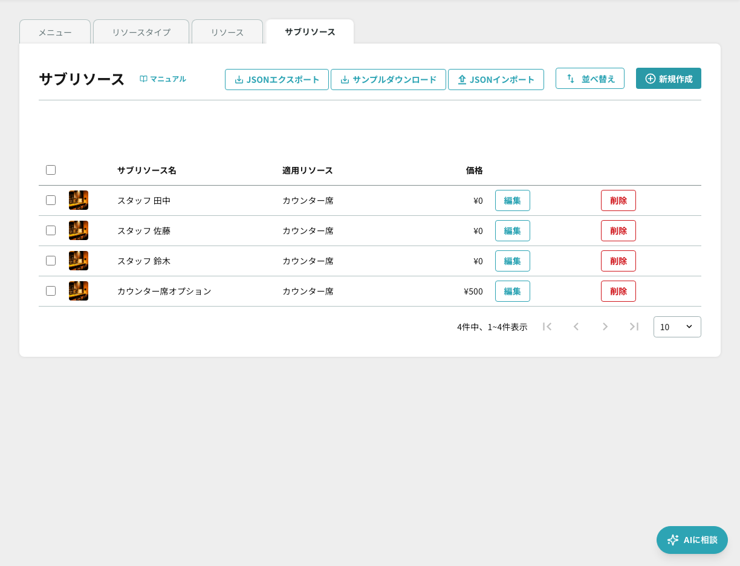Check the box for スタッフ 田中
The height and width of the screenshot is (566, 740).
click(x=51, y=200)
